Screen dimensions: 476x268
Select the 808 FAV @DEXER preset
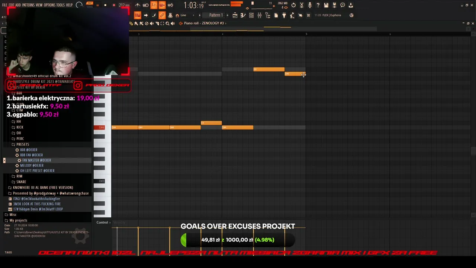click(x=31, y=155)
